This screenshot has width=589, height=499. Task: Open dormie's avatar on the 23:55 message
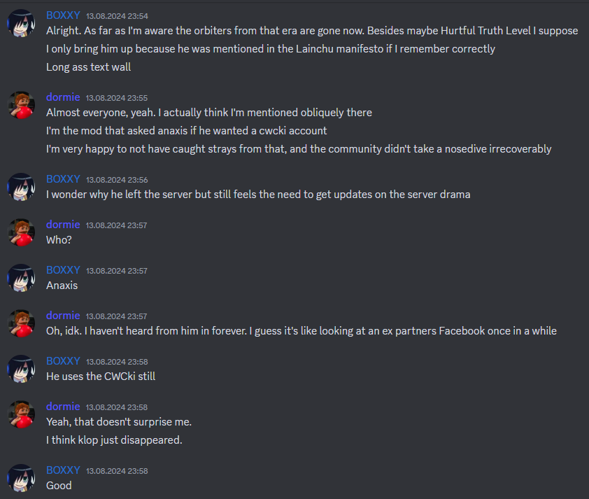click(x=21, y=105)
